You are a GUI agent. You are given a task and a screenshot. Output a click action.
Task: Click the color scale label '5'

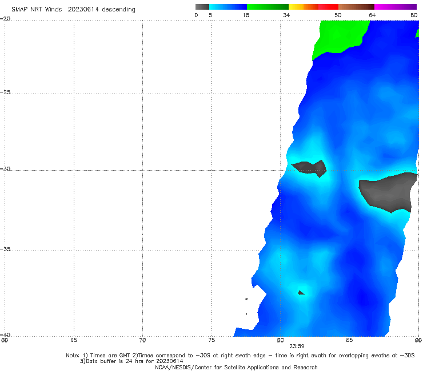click(x=210, y=15)
